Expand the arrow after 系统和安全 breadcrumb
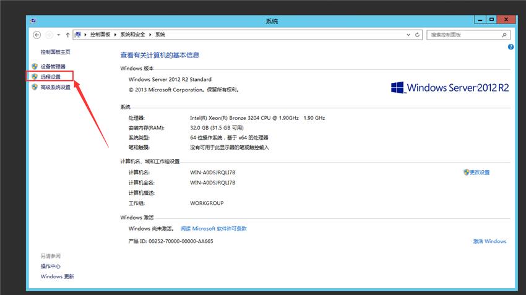This screenshot has height=295, width=526. pyautogui.click(x=150, y=35)
